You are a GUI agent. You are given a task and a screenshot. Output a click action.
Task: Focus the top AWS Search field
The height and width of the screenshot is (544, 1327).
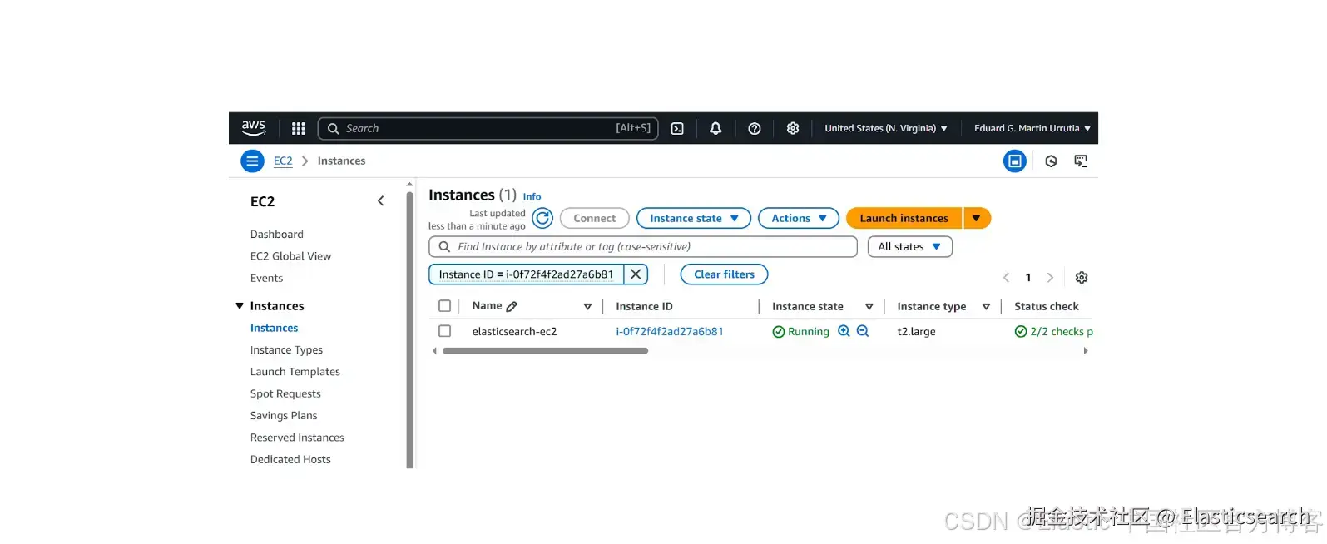(x=488, y=128)
